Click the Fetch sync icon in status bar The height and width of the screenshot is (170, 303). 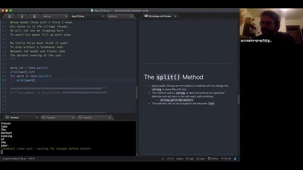click(x=197, y=159)
